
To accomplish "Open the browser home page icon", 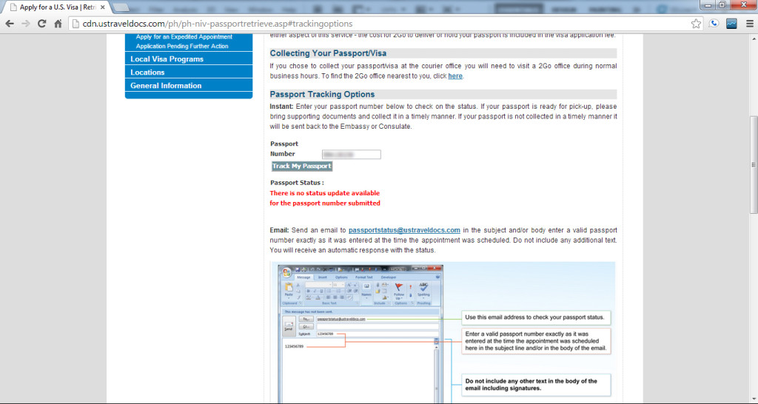I will (x=58, y=24).
